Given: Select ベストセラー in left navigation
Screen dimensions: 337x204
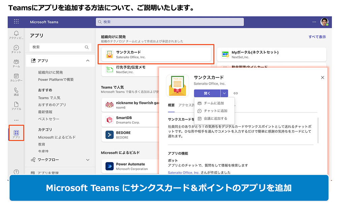Looking at the screenshot, I should [x=49, y=119].
